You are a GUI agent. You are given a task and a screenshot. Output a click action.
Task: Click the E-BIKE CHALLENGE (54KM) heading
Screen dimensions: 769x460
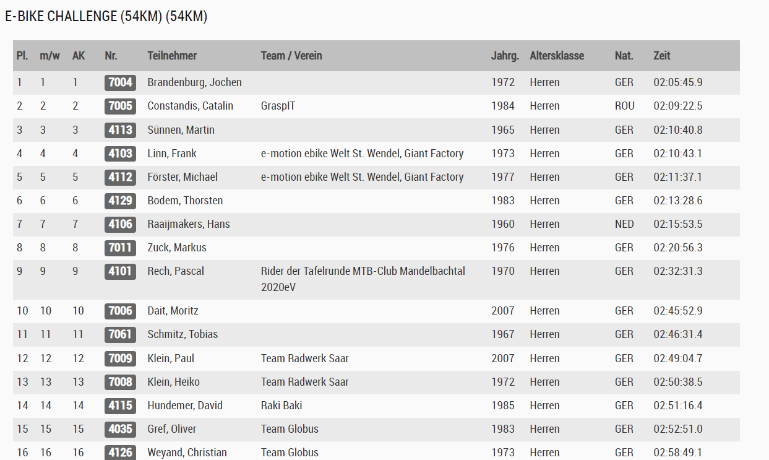[106, 17]
